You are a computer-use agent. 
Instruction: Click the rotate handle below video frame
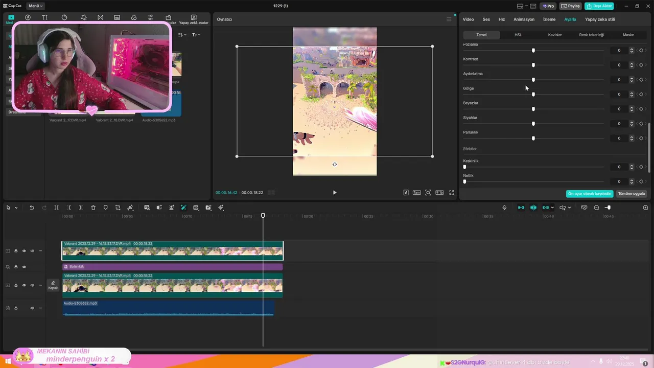coord(334,164)
